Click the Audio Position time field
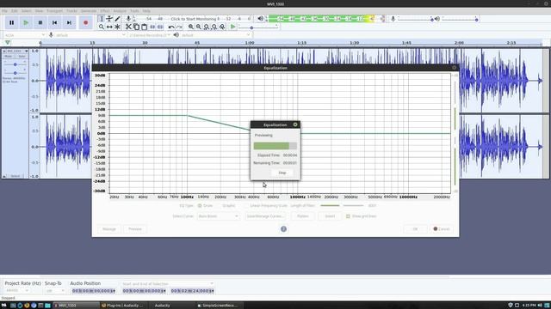Viewport: 551px width, 309px height. click(94, 291)
